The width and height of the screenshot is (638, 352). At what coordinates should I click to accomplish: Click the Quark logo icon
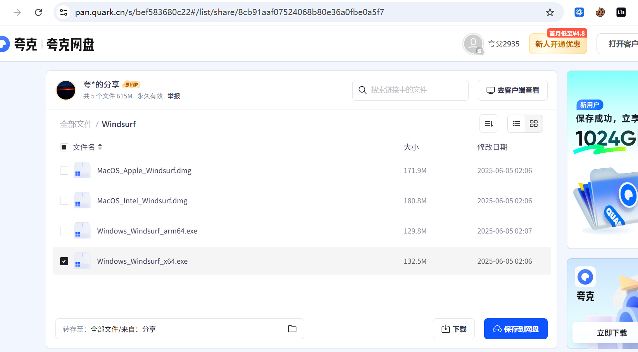(x=4, y=44)
